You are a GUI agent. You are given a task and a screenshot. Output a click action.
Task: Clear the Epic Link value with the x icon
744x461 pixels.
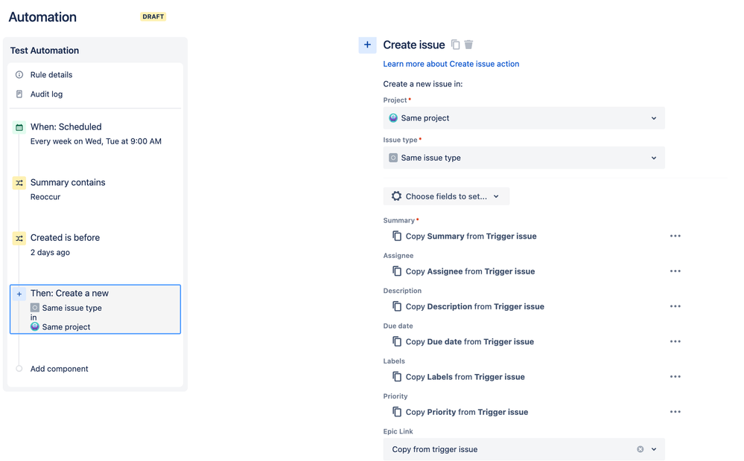point(640,449)
